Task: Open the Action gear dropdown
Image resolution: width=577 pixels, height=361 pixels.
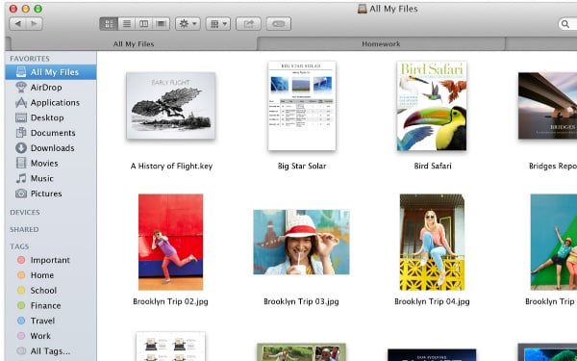Action: (188, 24)
